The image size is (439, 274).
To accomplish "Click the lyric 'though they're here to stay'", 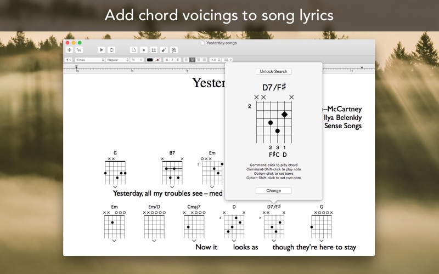I will [x=314, y=247].
